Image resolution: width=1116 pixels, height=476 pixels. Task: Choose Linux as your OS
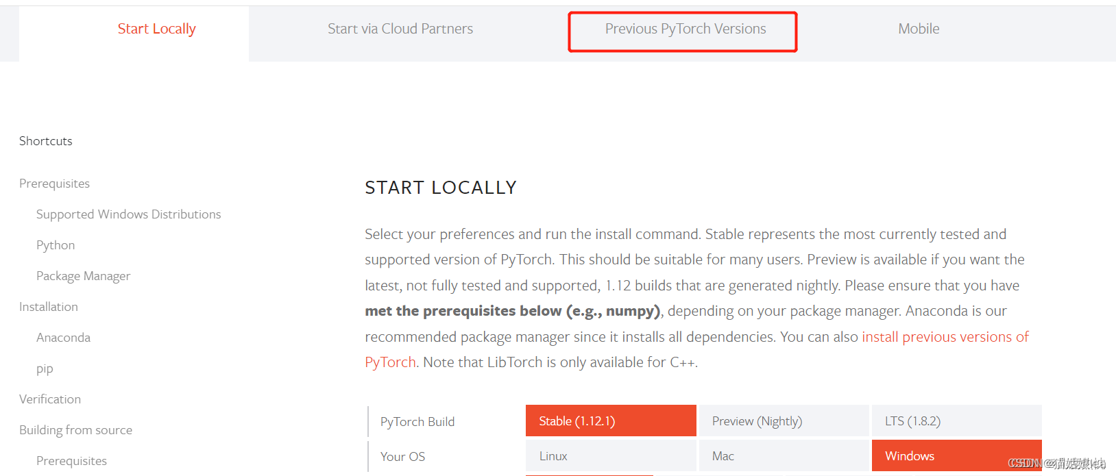tap(610, 455)
